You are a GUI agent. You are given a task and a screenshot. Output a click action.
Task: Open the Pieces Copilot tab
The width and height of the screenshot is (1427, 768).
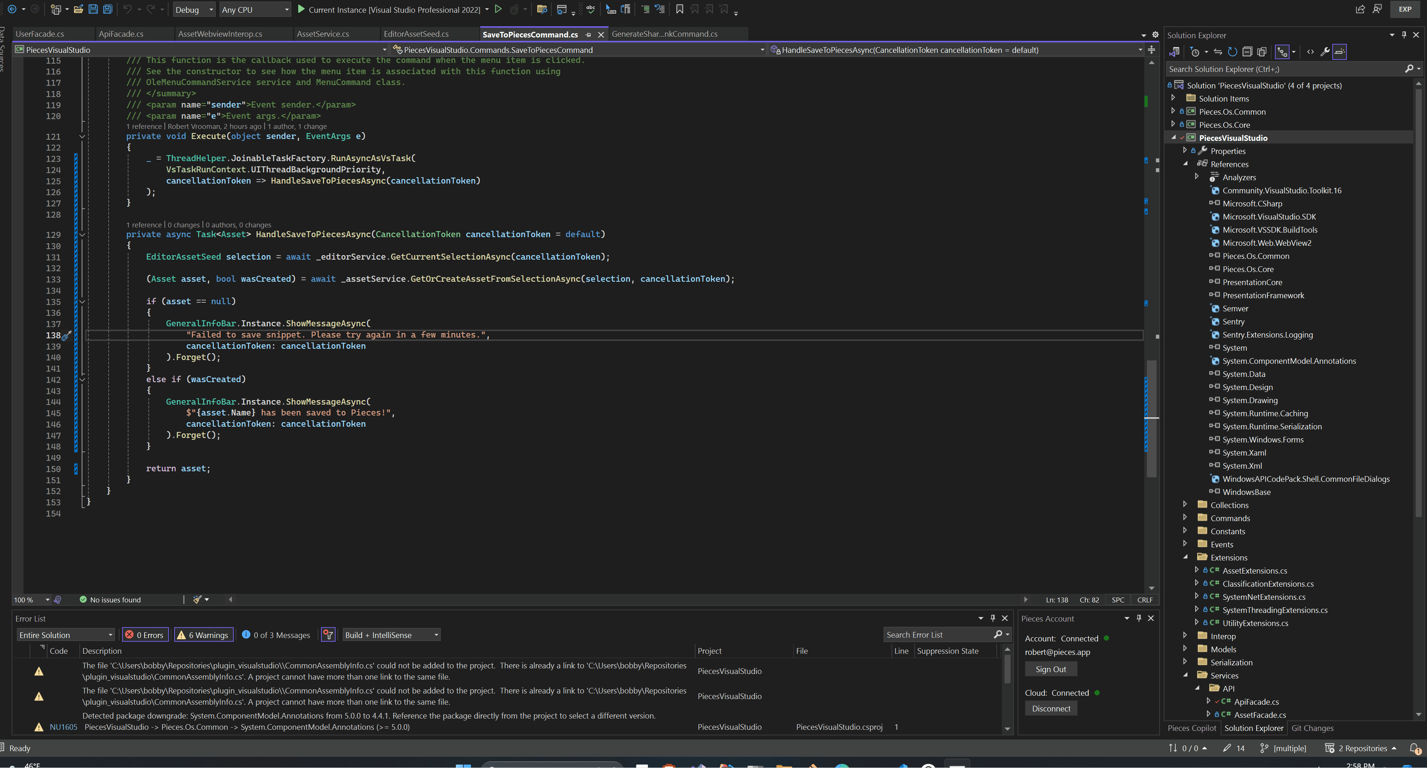point(1191,728)
